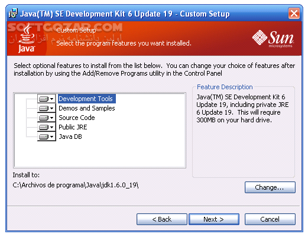Image resolution: width=308 pixels, height=234 pixels.
Task: Select the Java DB feature
Action: 70,136
